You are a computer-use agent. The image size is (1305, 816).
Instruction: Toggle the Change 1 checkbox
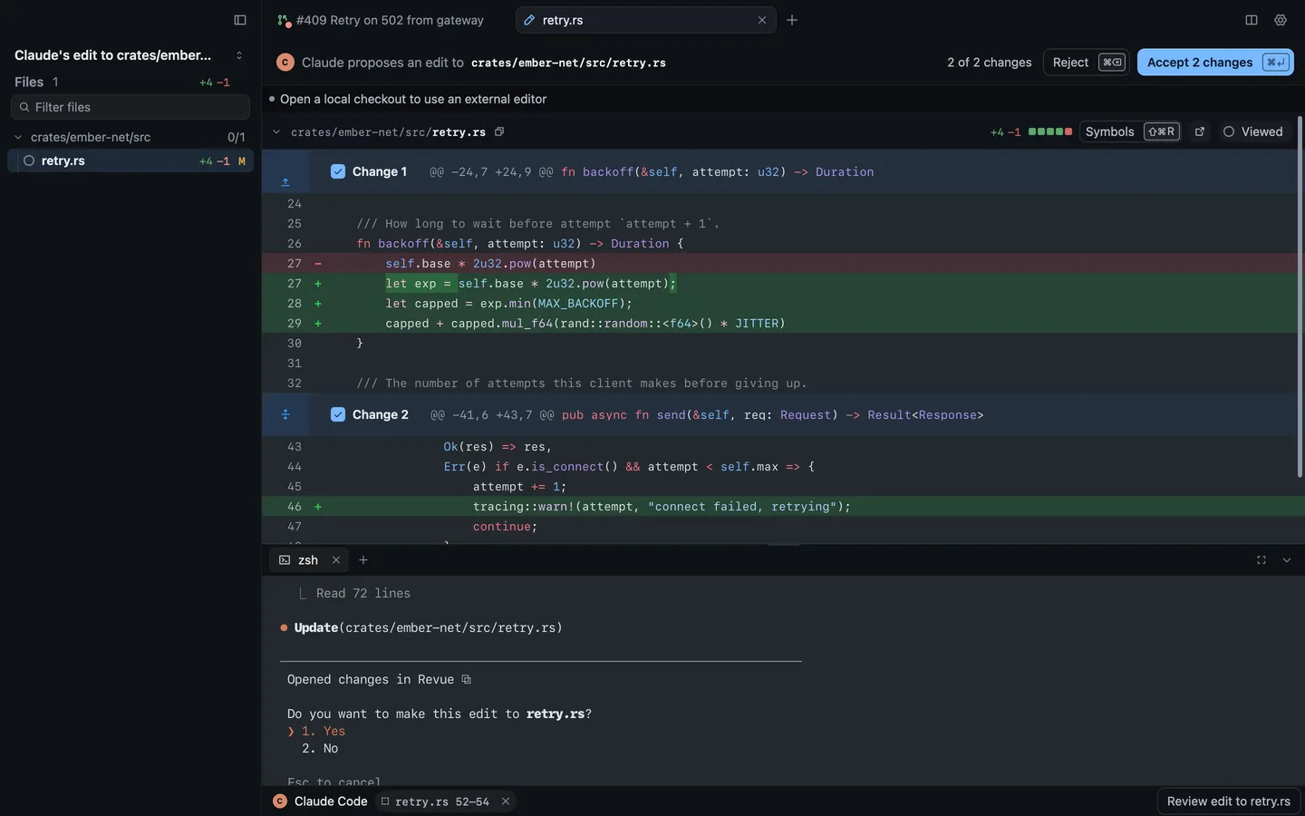[338, 171]
